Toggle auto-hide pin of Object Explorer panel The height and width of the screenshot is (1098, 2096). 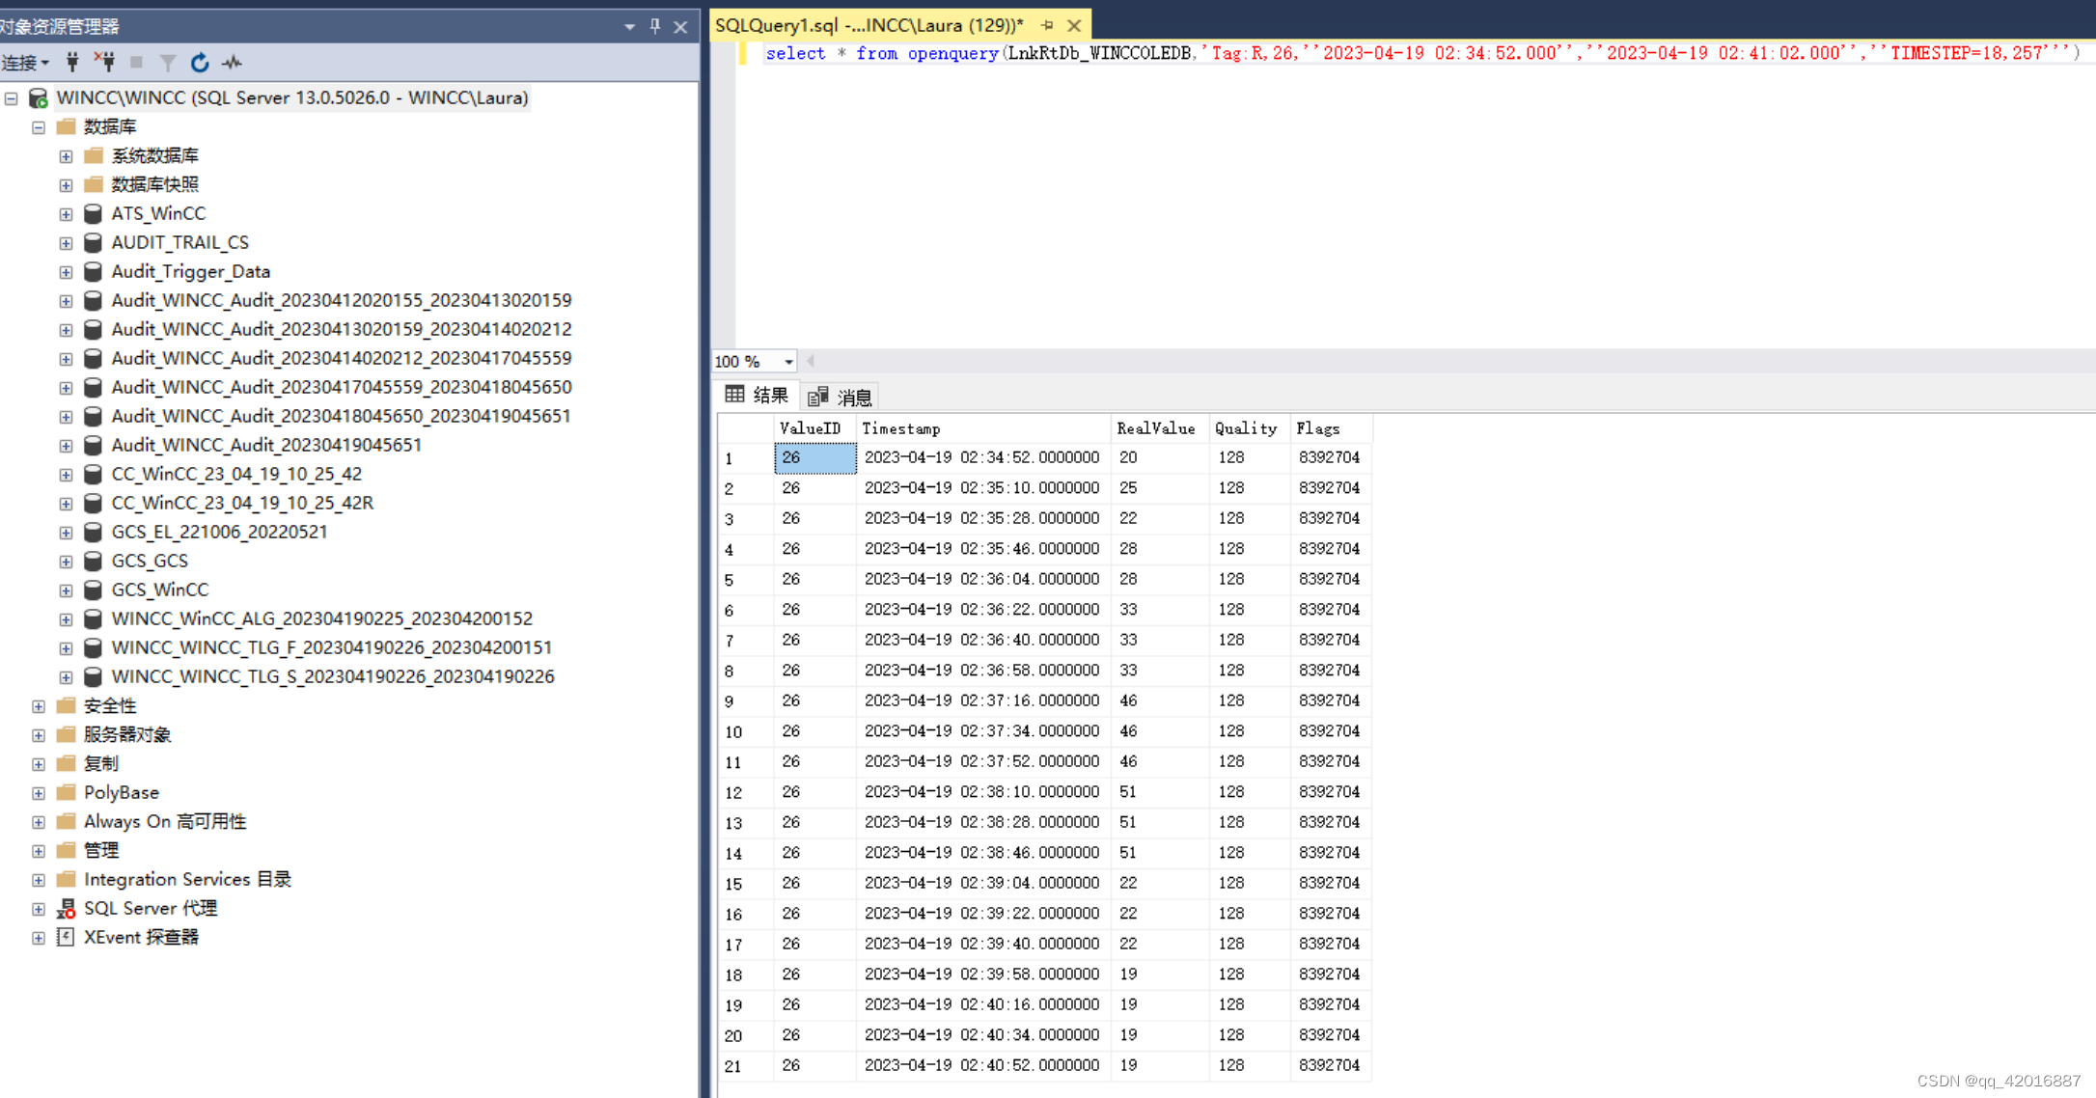655,26
